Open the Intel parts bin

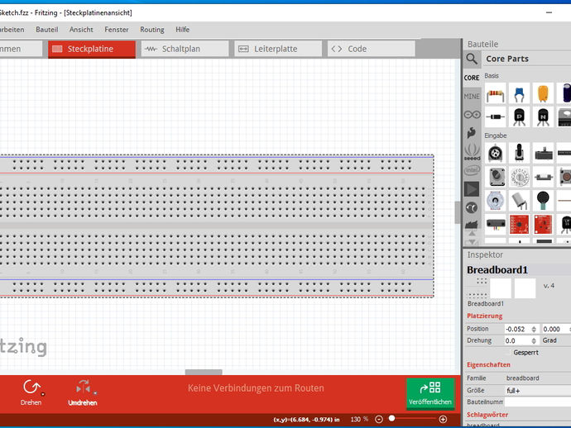click(472, 170)
